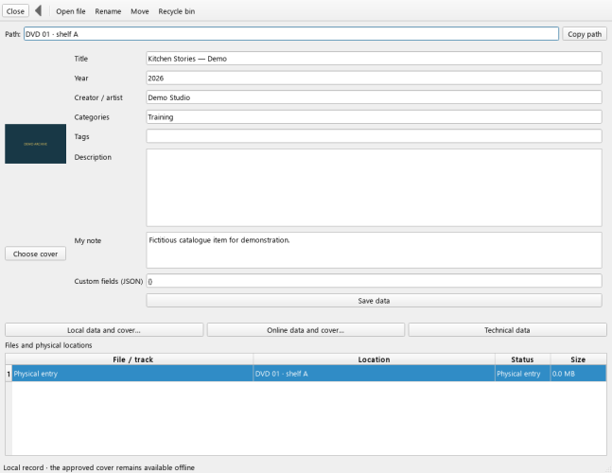Open the cover thumbnail image
612x473 pixels.
click(36, 144)
